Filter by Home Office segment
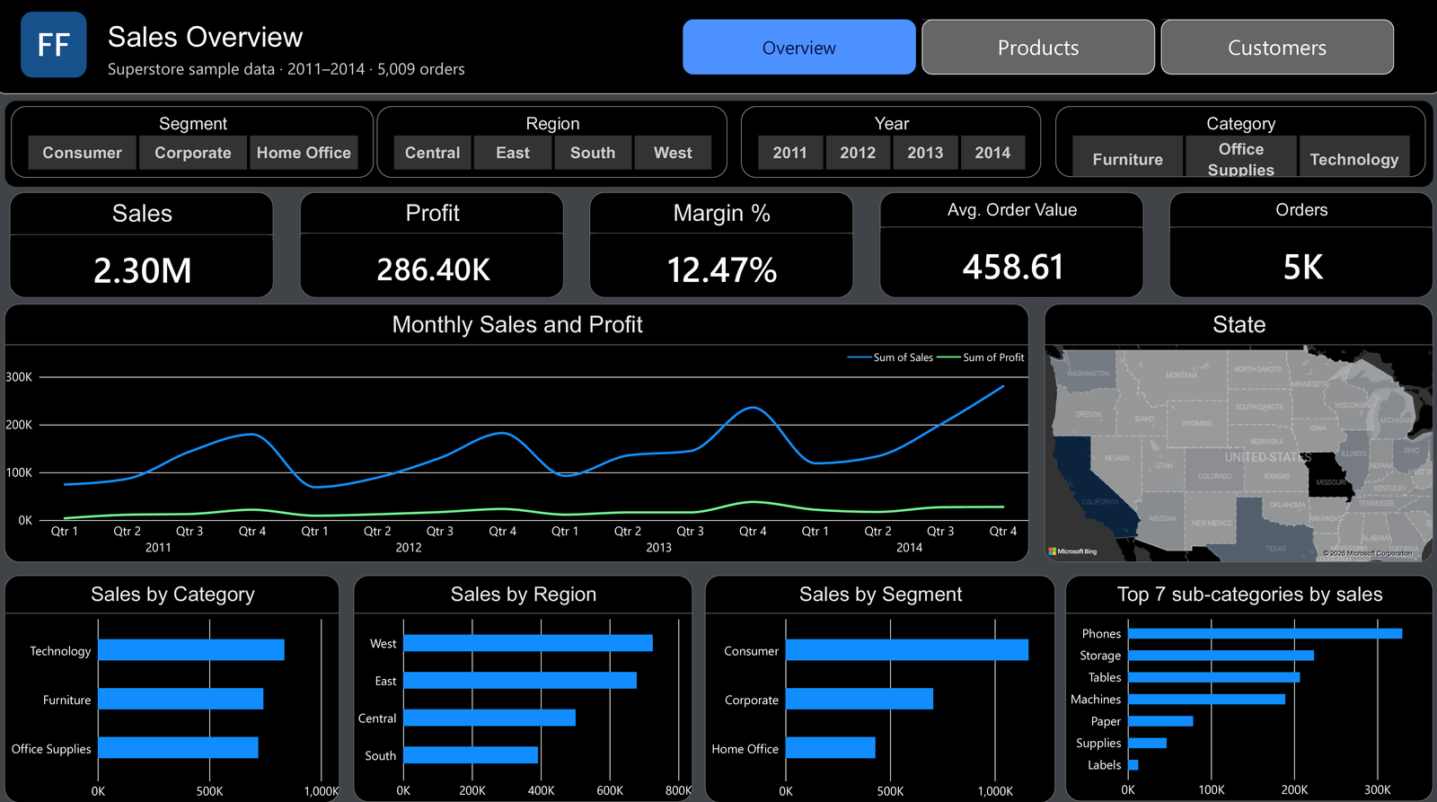This screenshot has width=1437, height=802. click(x=304, y=153)
